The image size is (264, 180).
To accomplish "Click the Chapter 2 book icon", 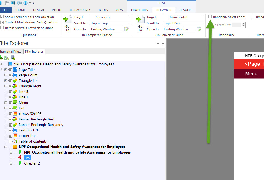I will pos(20,163).
